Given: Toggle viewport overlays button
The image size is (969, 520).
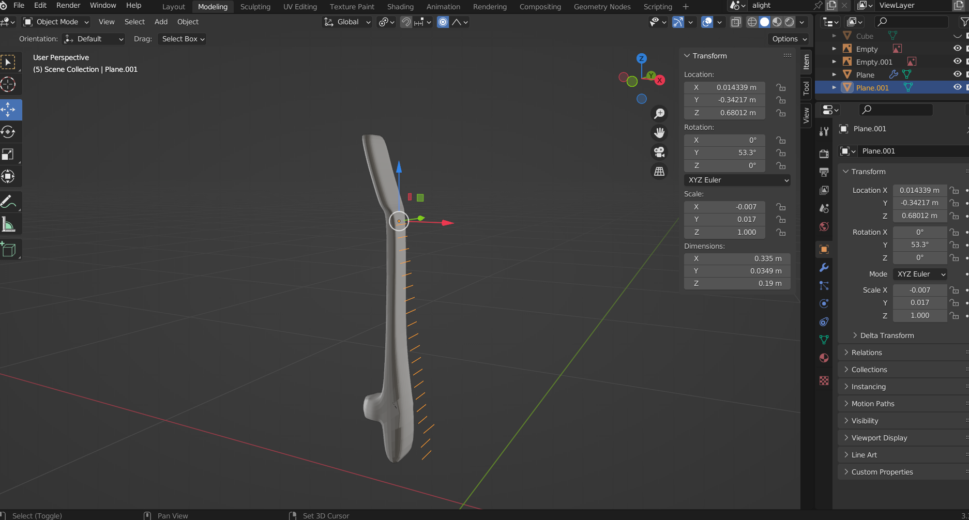Looking at the screenshot, I should coord(707,22).
